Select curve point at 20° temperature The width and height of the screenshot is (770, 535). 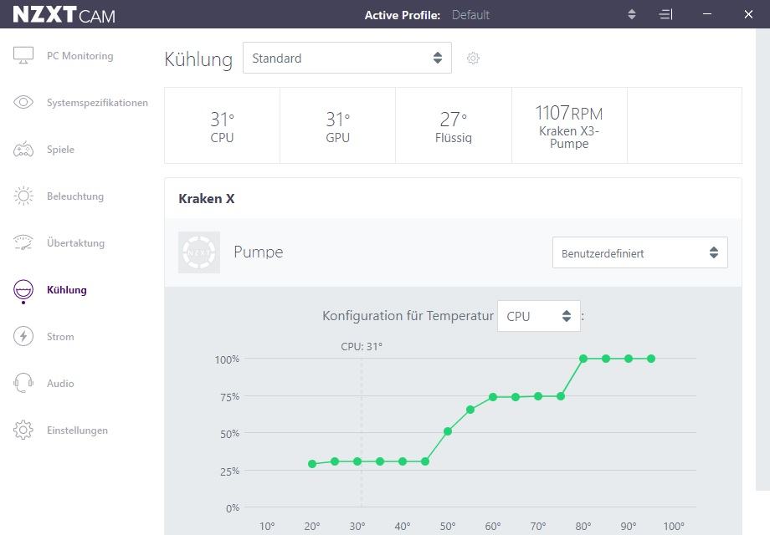(312, 463)
